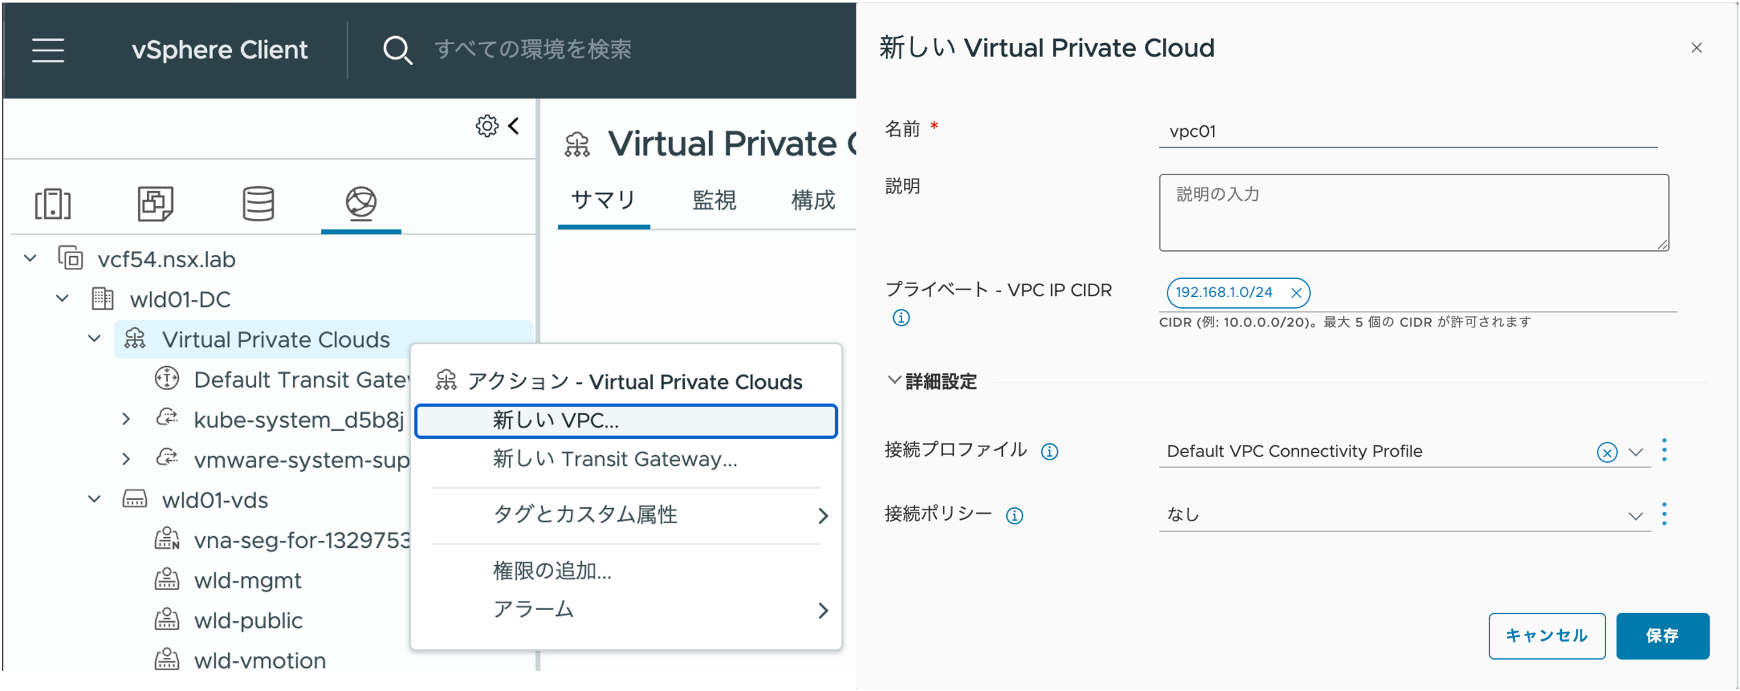Click the vmware-system-sup VPC icon
This screenshot has width=1740, height=691.
pos(167,459)
